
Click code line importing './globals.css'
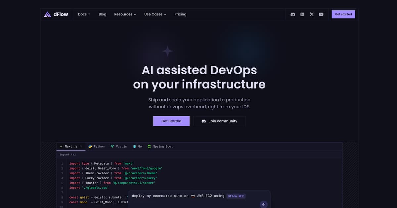(89, 188)
